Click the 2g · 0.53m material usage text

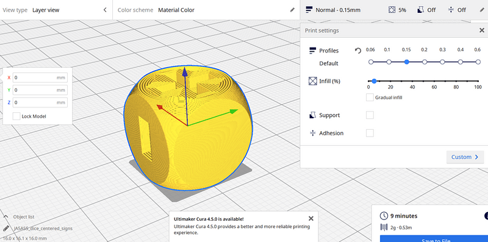pyautogui.click(x=401, y=228)
